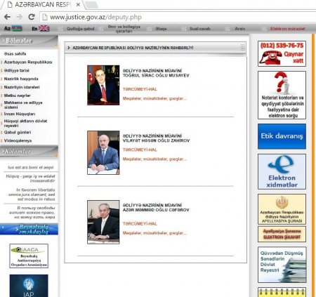Expand the Bölmələr sidebar section header
This screenshot has height=297, width=316.
tap(29, 41)
